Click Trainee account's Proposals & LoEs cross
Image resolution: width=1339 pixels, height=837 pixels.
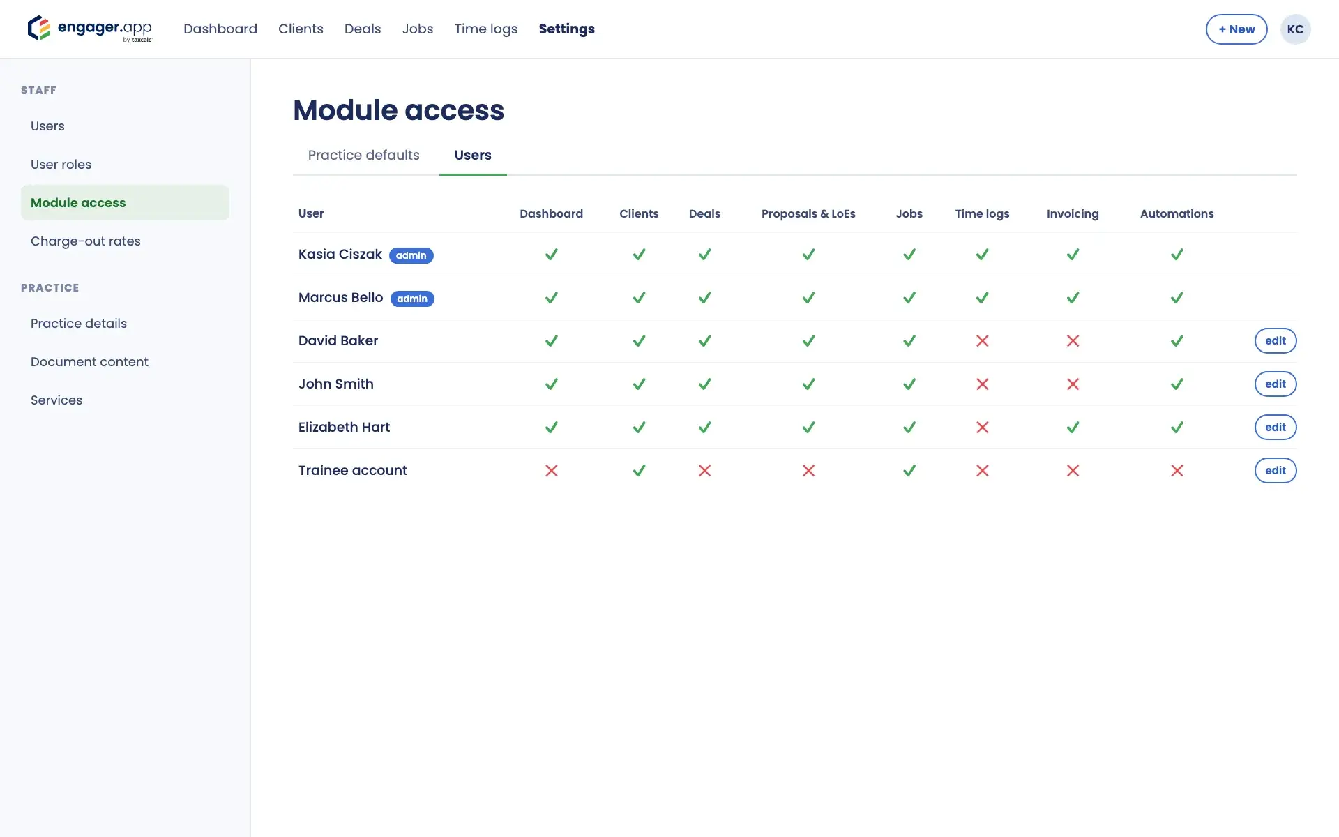[x=808, y=471]
